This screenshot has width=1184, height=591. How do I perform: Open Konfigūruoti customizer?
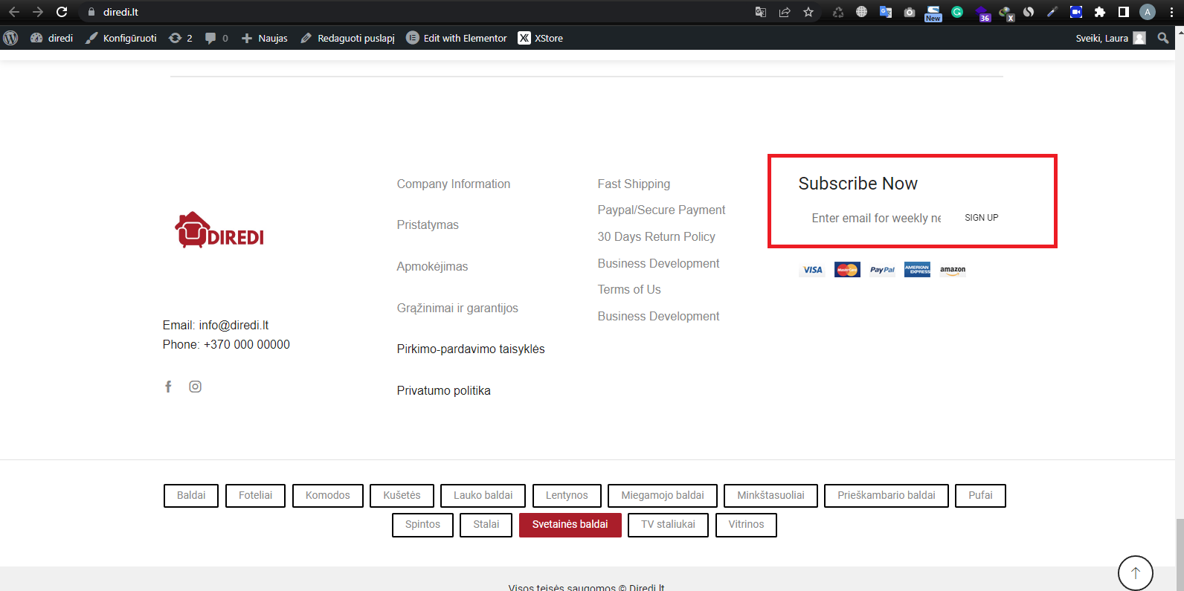[x=120, y=38]
